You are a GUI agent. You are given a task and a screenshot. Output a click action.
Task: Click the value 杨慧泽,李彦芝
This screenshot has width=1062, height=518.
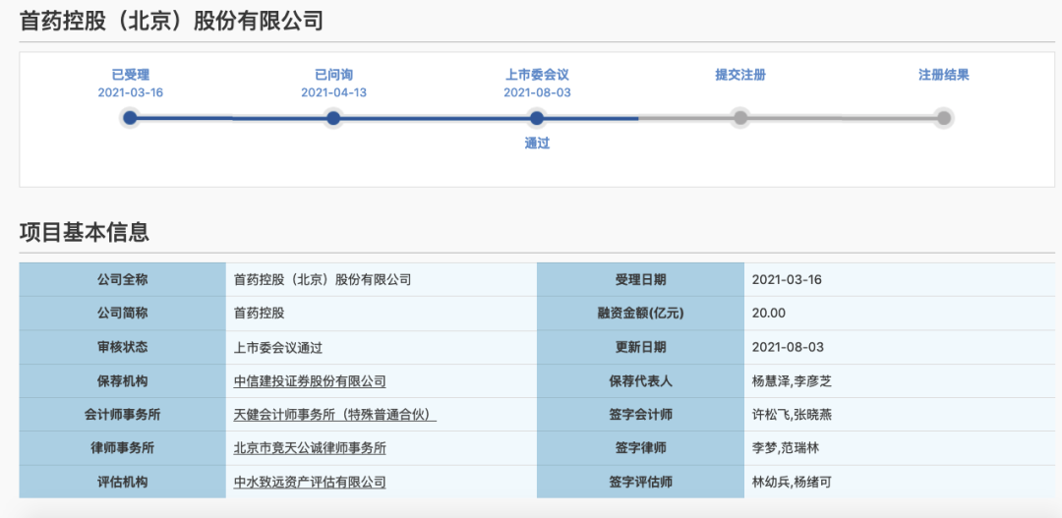coord(792,381)
